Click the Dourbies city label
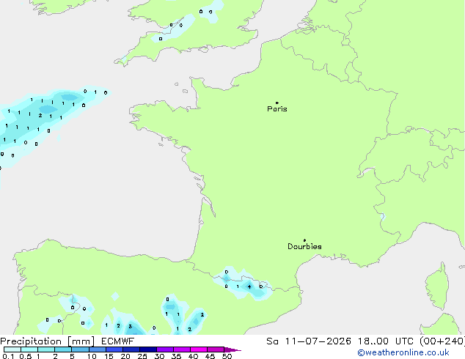465x359 pixels. click(304, 246)
